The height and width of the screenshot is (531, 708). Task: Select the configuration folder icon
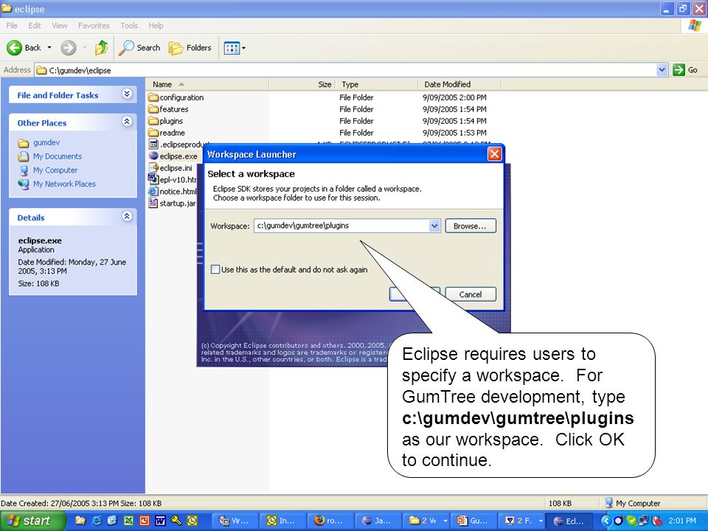pyautogui.click(x=153, y=97)
